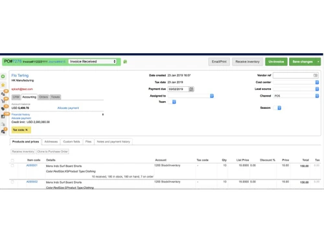The width and height of the screenshot is (324, 243).
Task: Click the Credit limit USD text
Action: pos(30,122)
